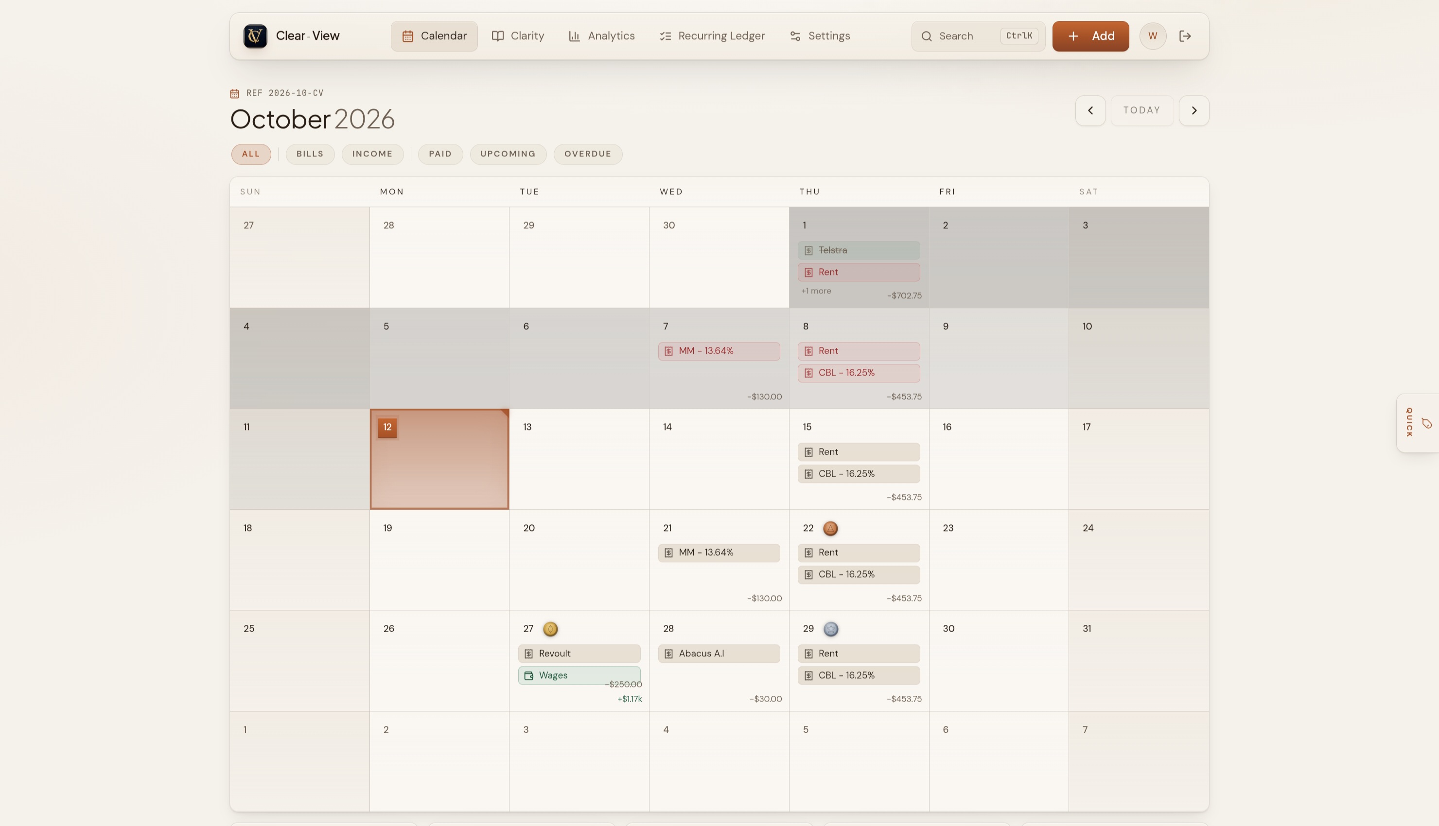Viewport: 1439px width, 826px height.
Task: Filter by BILLS
Action: 310,155
